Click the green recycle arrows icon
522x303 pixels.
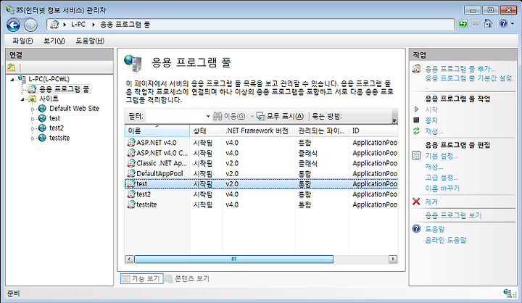[416, 131]
